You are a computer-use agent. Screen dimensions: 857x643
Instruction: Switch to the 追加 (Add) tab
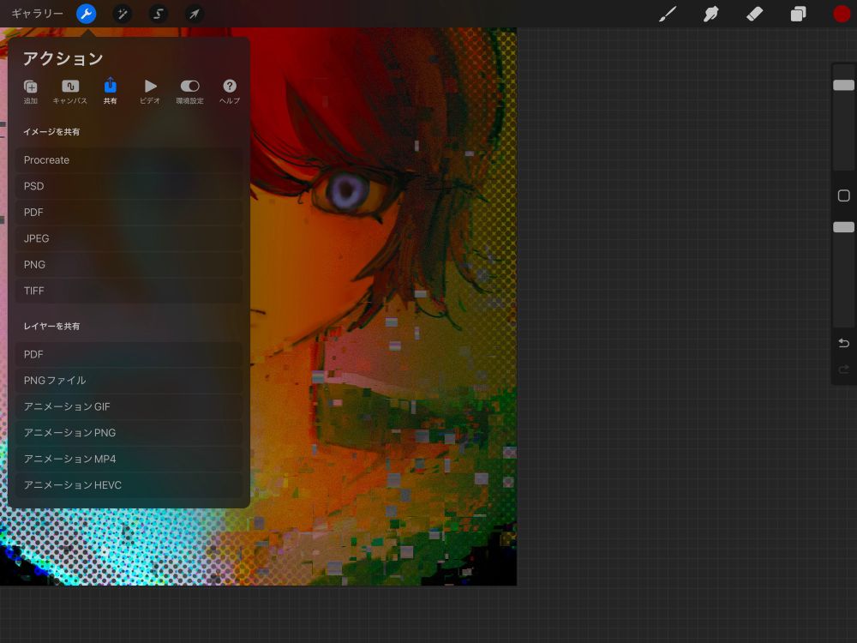31,92
